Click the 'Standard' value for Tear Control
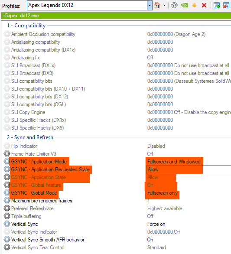231x254 pixels. tap(156, 247)
